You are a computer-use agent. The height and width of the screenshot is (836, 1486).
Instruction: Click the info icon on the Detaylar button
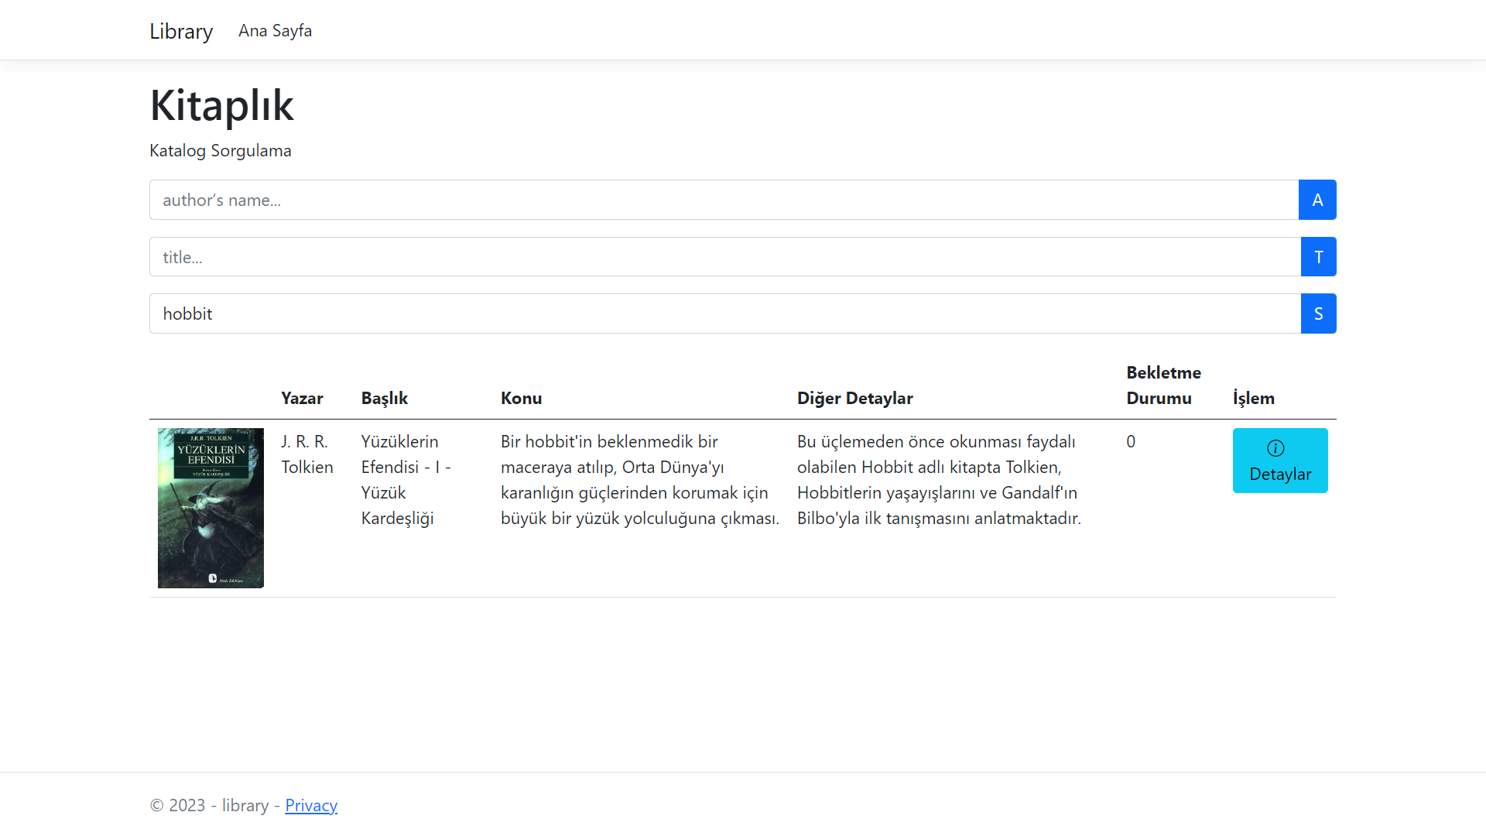pos(1274,447)
